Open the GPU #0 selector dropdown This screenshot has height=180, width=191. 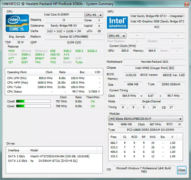(117, 36)
